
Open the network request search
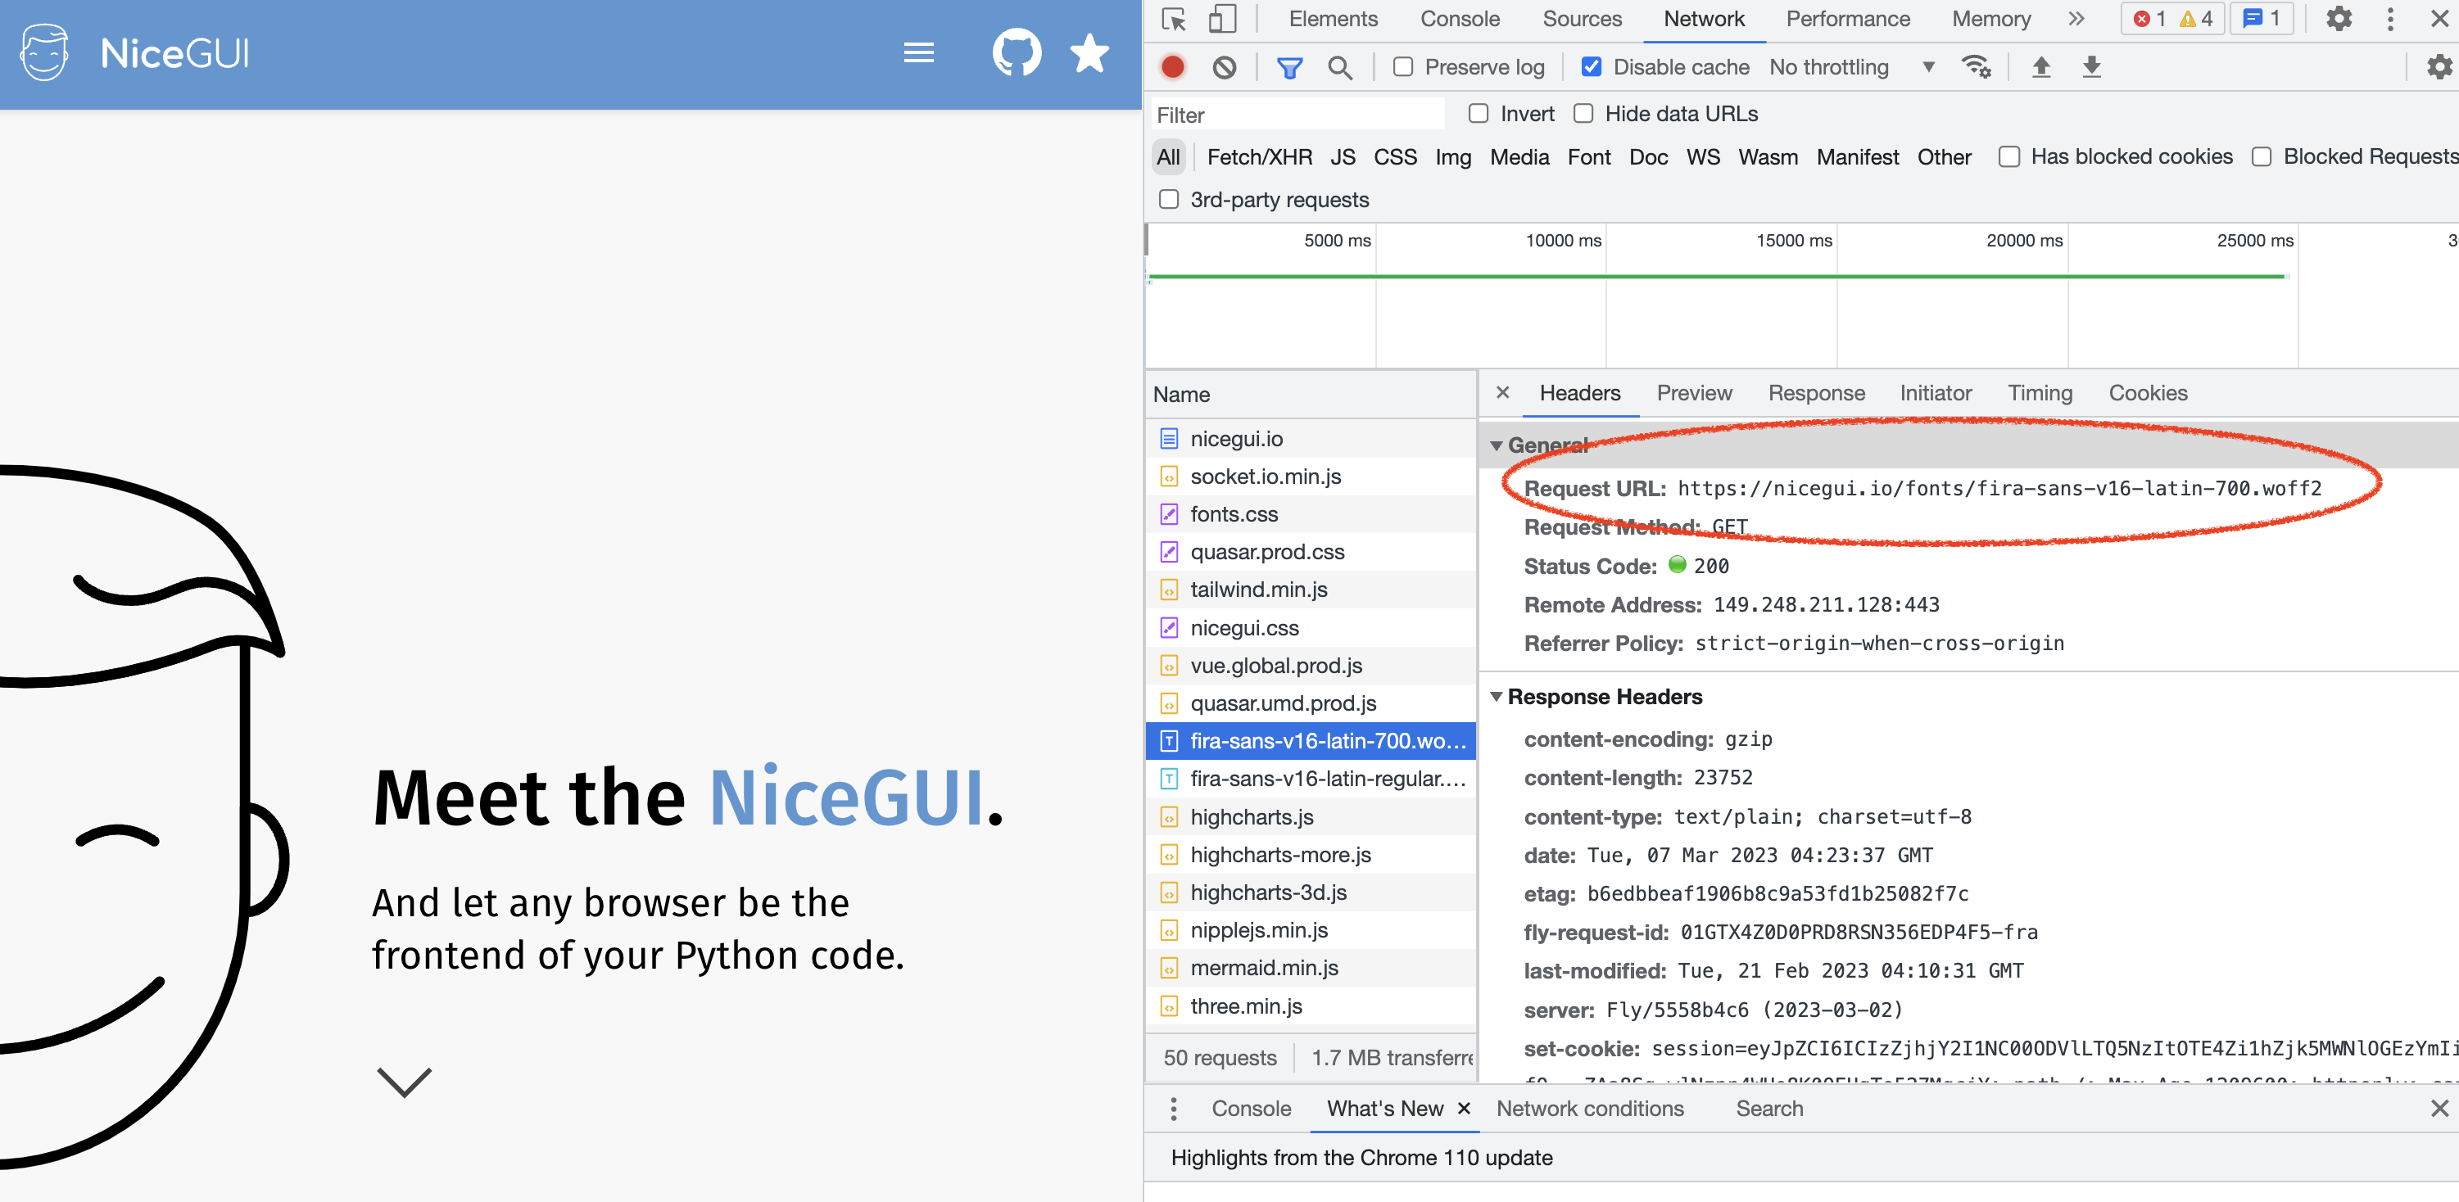pos(1340,67)
